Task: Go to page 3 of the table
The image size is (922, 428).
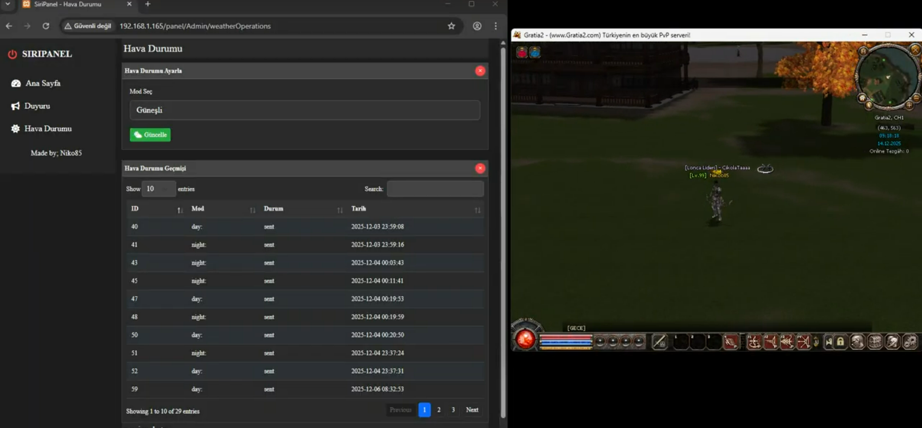Action: pos(453,410)
